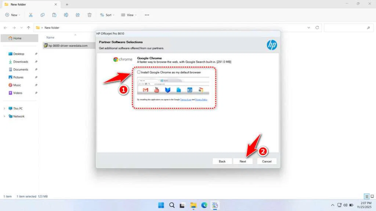Click the speaker icon in the system tray
This screenshot has width=376, height=211.
(x=345, y=205)
